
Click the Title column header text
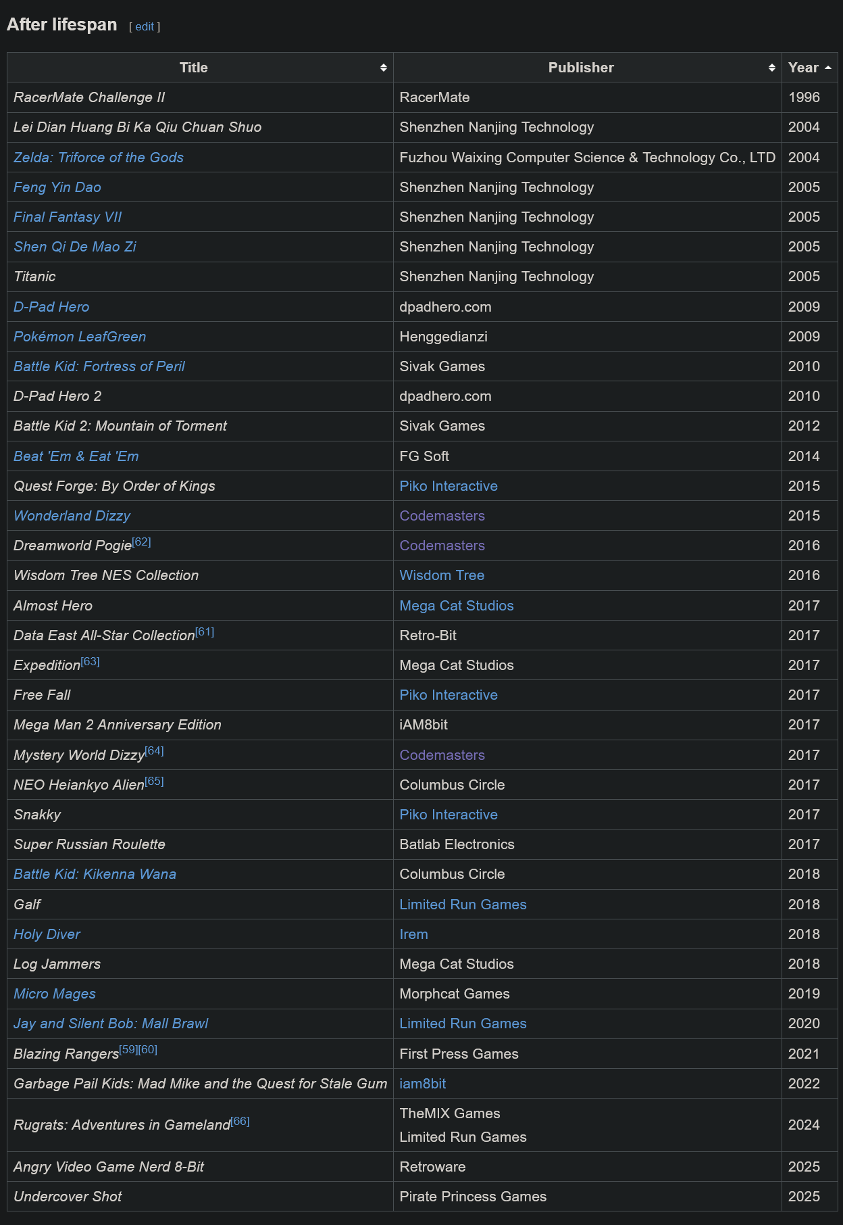point(194,68)
